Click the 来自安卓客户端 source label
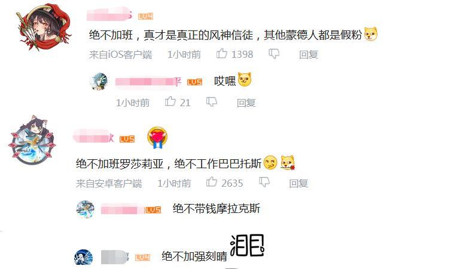The width and height of the screenshot is (460, 269). click(x=109, y=183)
